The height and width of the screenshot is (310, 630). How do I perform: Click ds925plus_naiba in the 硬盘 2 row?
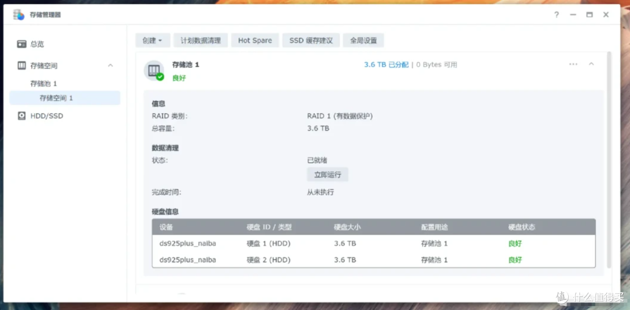click(188, 260)
